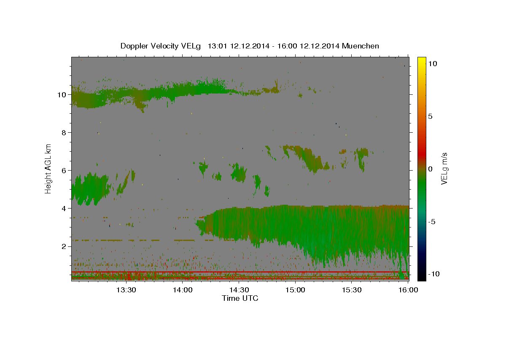Click the height axis label 6
The height and width of the screenshot is (337, 506).
pos(64,170)
